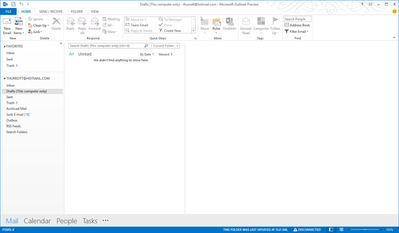Screen dimensions: 399x233
Task: Open the More respond options
Action: point(110,31)
